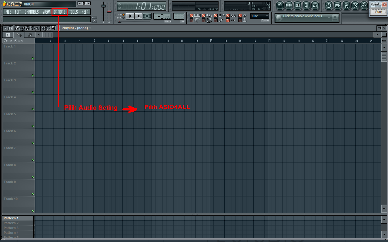Open the OPTIONS menu
The height and width of the screenshot is (242, 388).
[59, 12]
